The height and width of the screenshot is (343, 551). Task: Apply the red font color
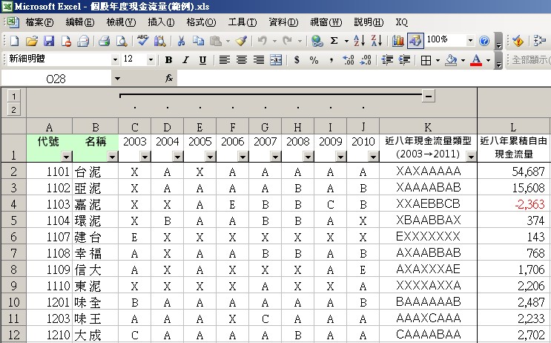point(476,60)
